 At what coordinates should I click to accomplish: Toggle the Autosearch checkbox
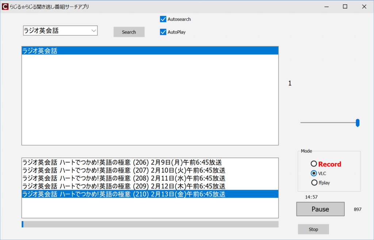(163, 19)
